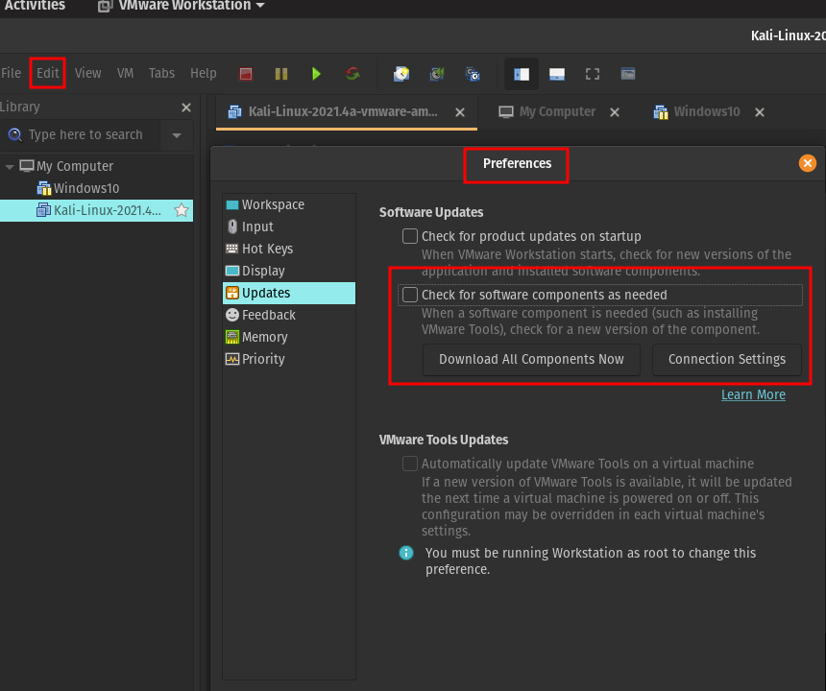This screenshot has width=826, height=691.
Task: Close the Library panel with X
Action: tap(186, 107)
